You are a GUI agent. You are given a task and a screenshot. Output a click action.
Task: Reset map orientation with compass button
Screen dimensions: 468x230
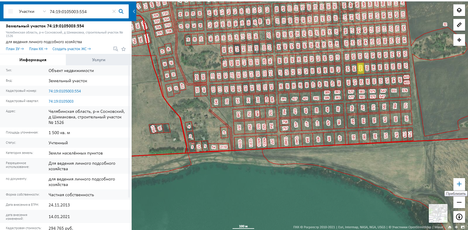coord(459,217)
